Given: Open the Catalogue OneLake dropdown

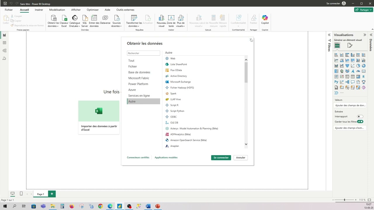Looking at the screenshot, I should click(75, 22).
